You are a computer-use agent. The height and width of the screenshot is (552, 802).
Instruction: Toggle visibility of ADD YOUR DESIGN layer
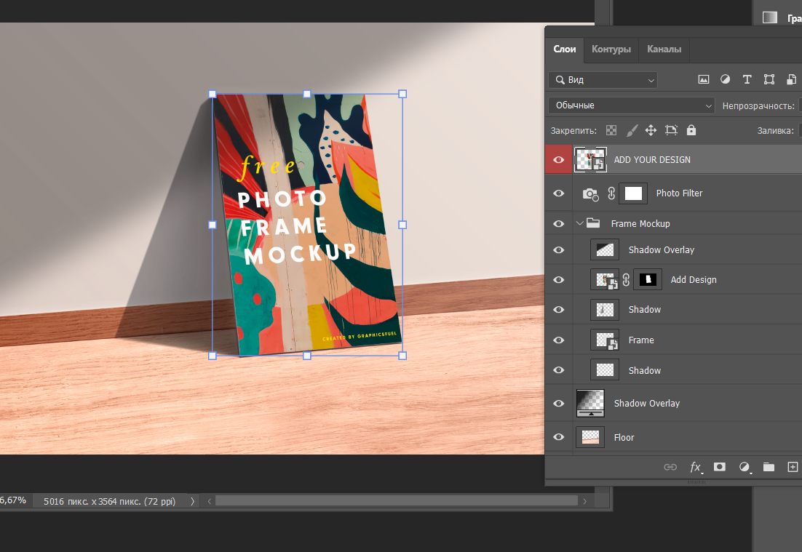point(559,159)
